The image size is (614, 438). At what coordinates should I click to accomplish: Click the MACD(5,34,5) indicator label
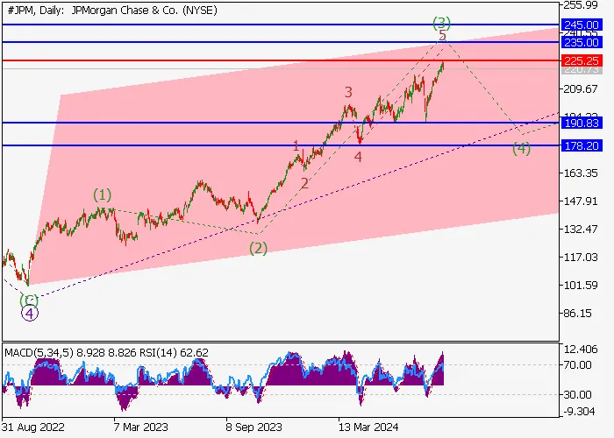[39, 353]
